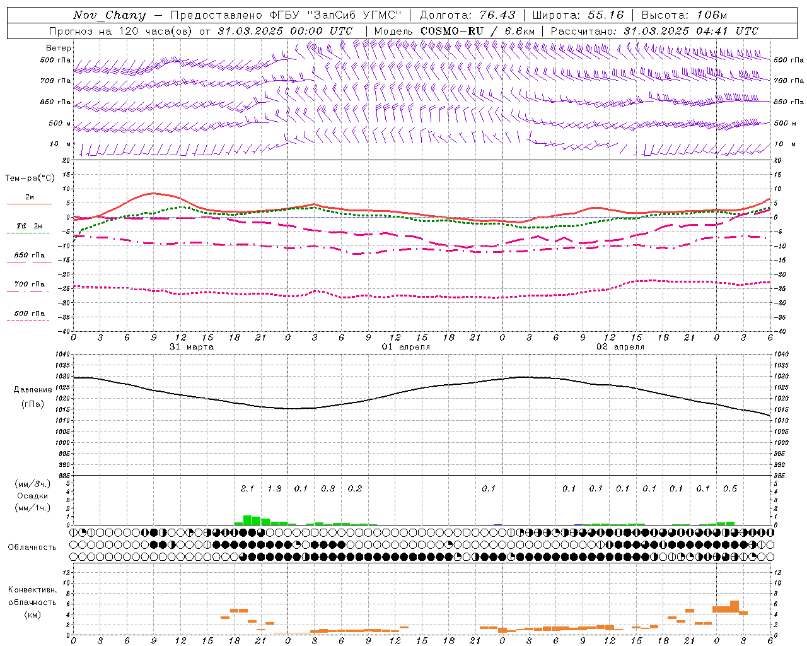This screenshot has height=646, width=807.
Task: Click the 'Td 2м' dew point legend entry
Action: click(30, 226)
